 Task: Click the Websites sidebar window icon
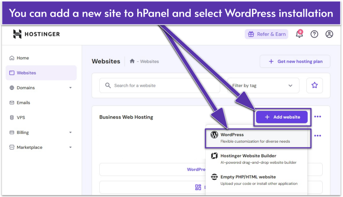(x=12, y=73)
